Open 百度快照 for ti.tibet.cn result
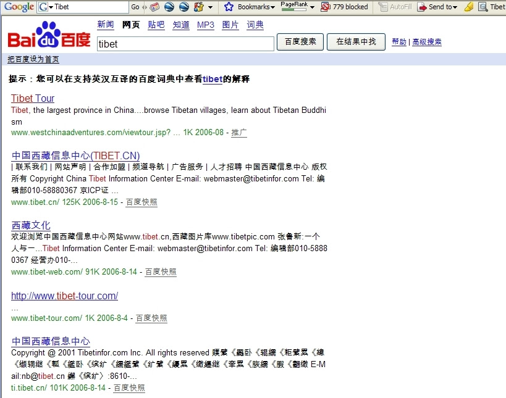506x398 pixels. click(129, 388)
